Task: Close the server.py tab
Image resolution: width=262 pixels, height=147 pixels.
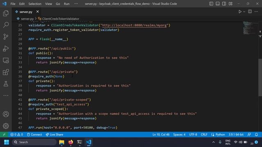Action: pyautogui.click(x=38, y=12)
